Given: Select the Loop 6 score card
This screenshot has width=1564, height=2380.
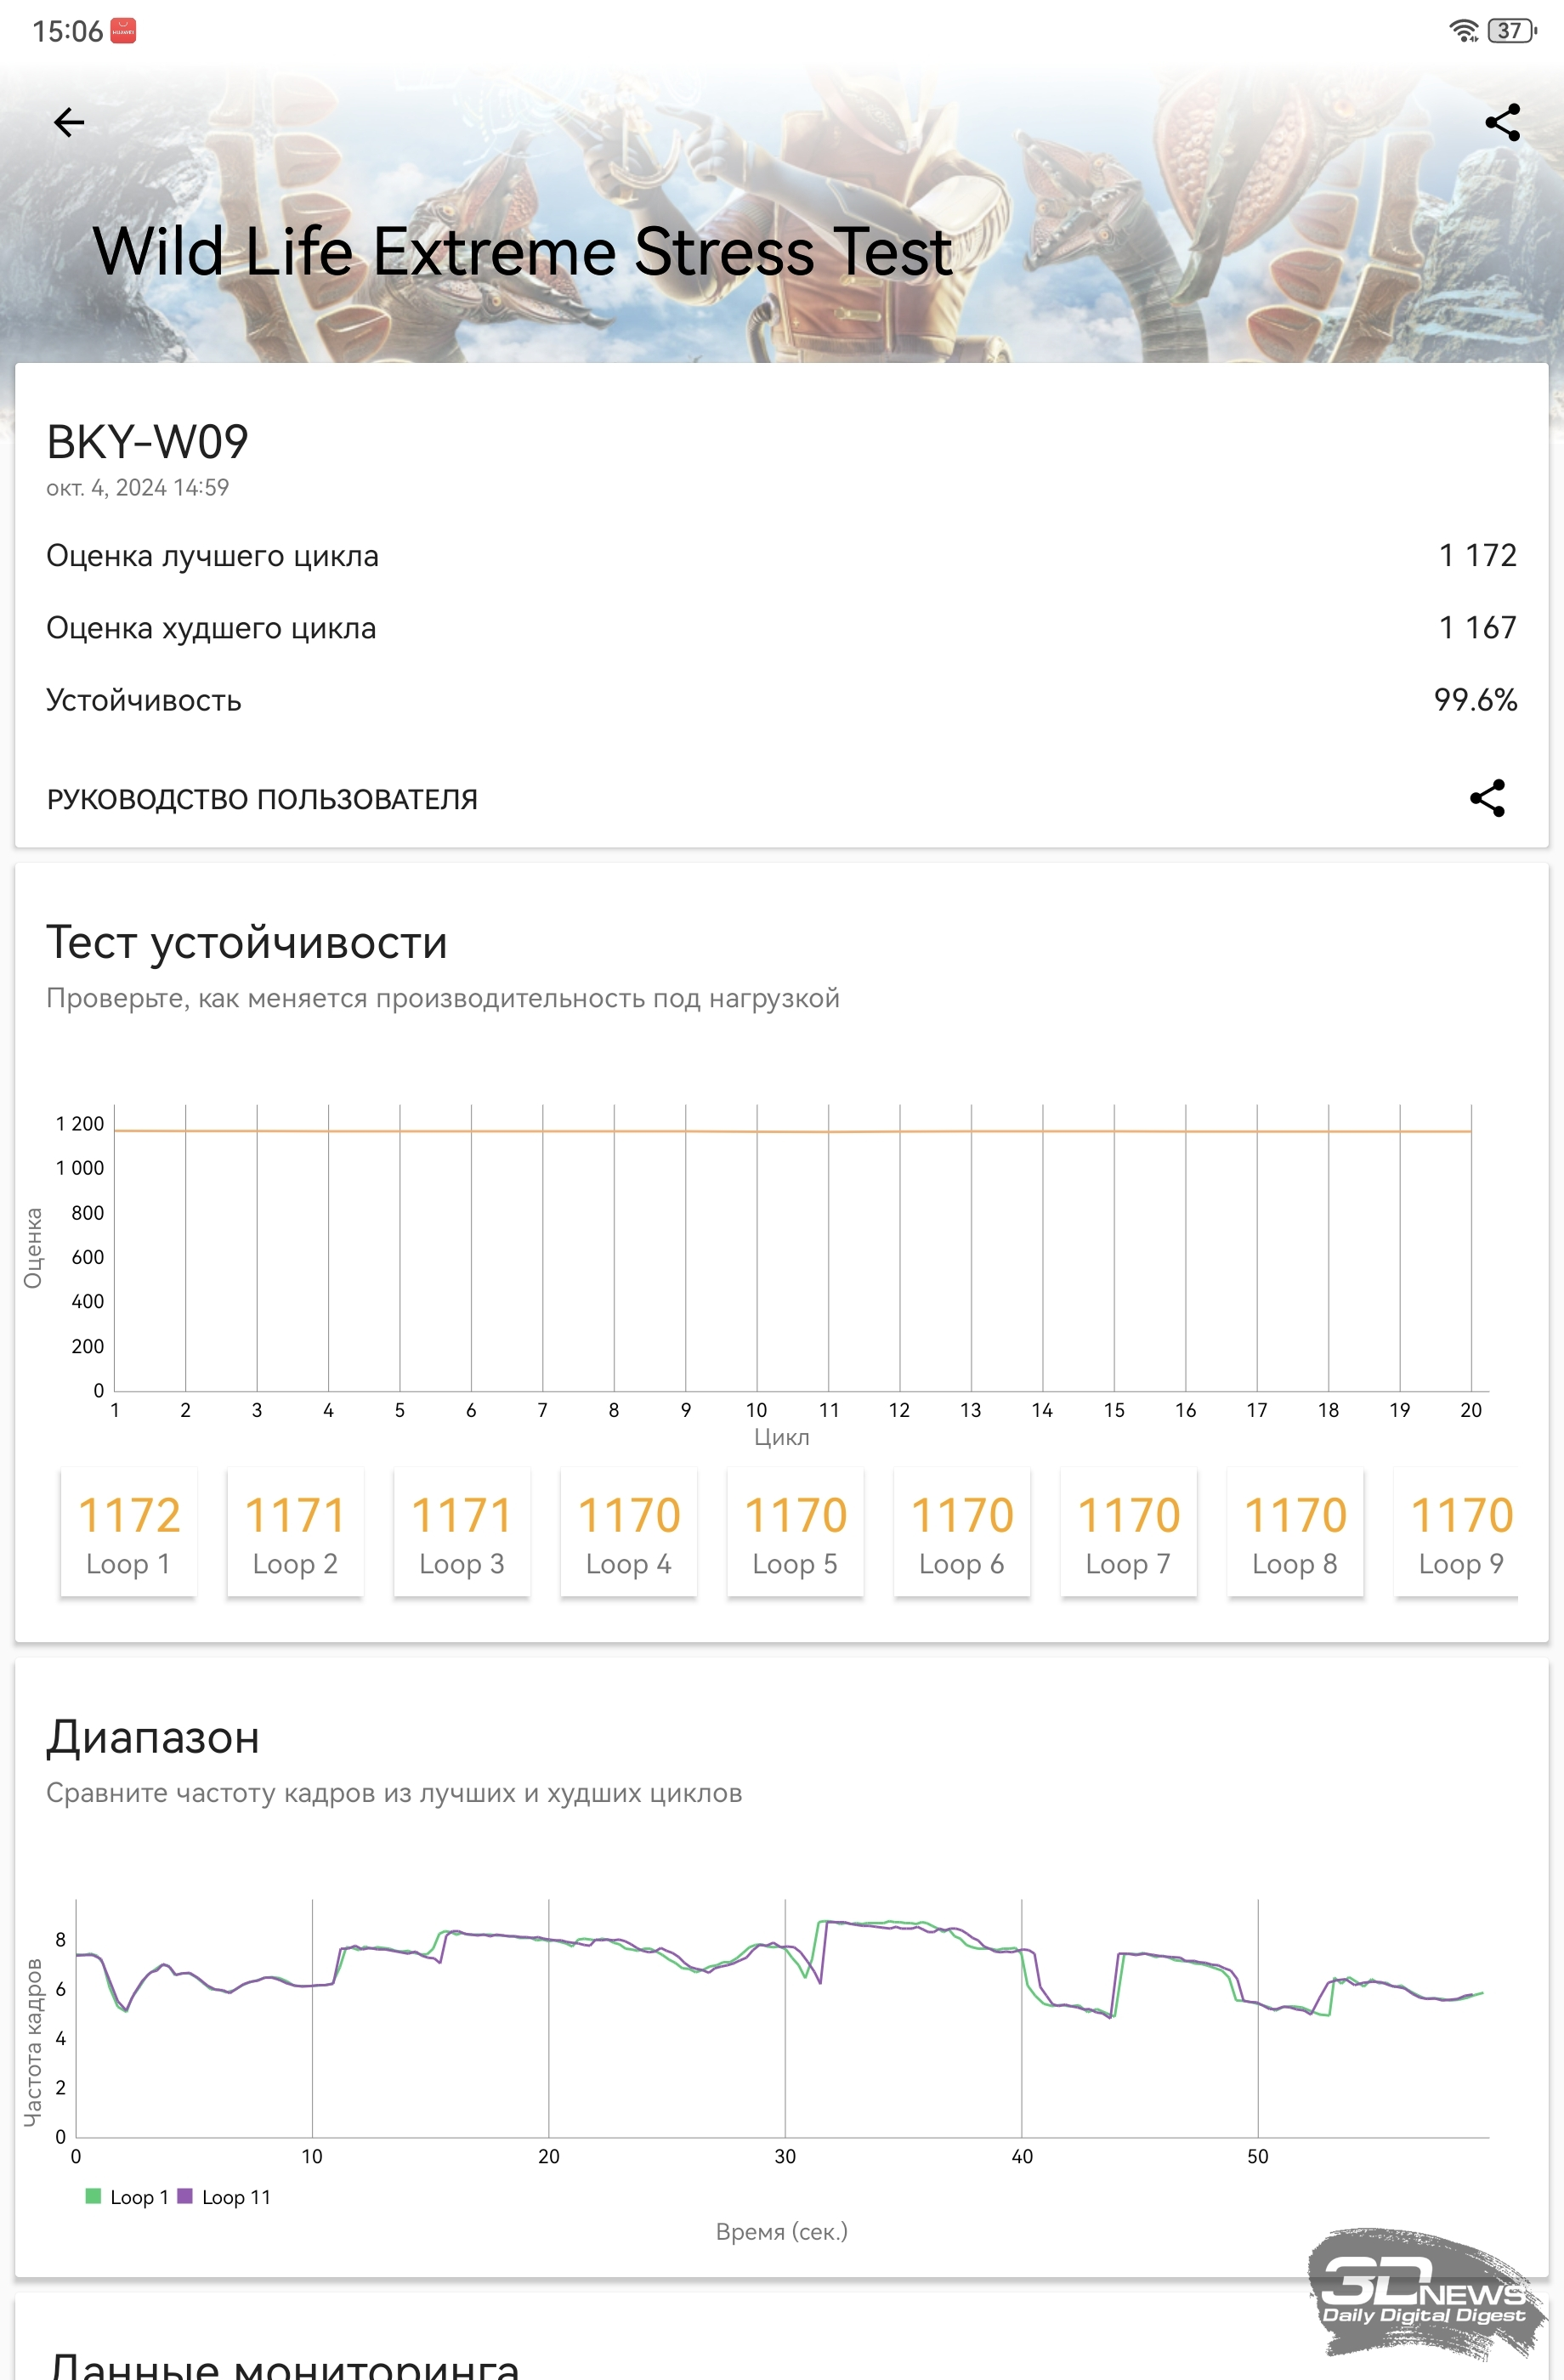Looking at the screenshot, I should coord(962,1532).
